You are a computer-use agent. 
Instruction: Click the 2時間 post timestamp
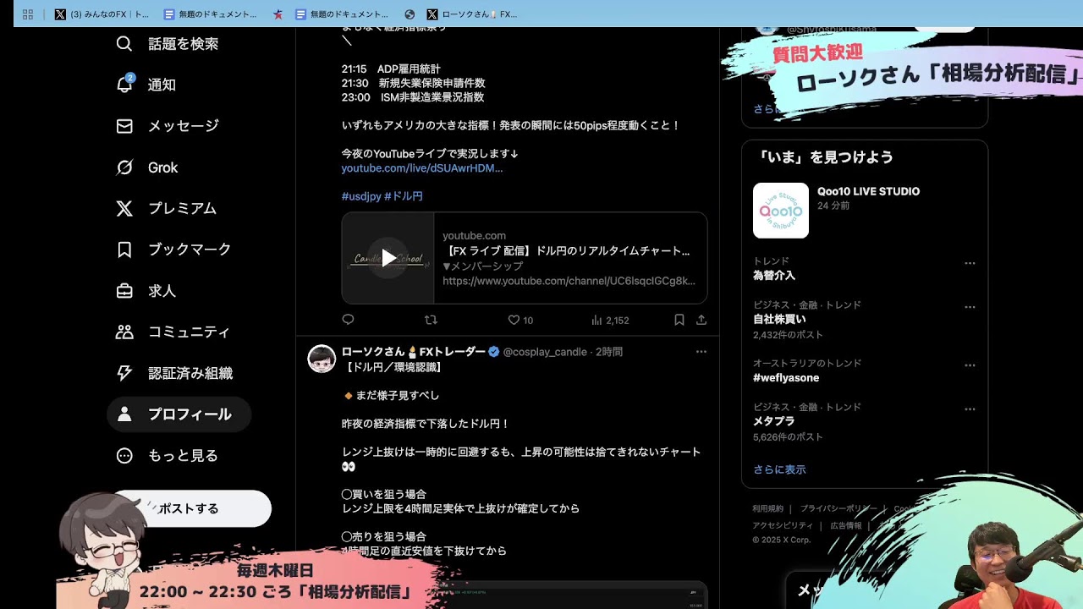pos(609,352)
